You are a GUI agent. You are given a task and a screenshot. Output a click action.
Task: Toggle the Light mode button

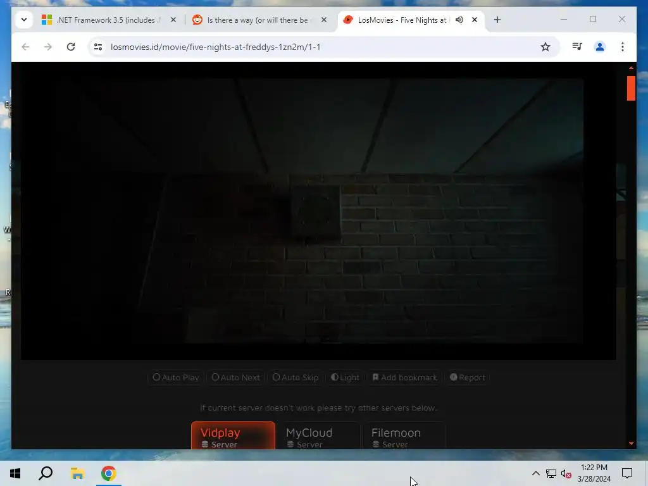click(345, 377)
